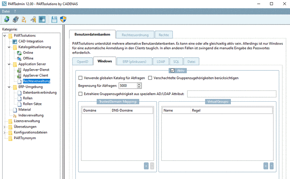Screen dimensions: 290x179
Task: Check Extrahiere Gruppenzugehörigkeit aus speziellem AD/LDAP Attribut
Action: point(80,94)
